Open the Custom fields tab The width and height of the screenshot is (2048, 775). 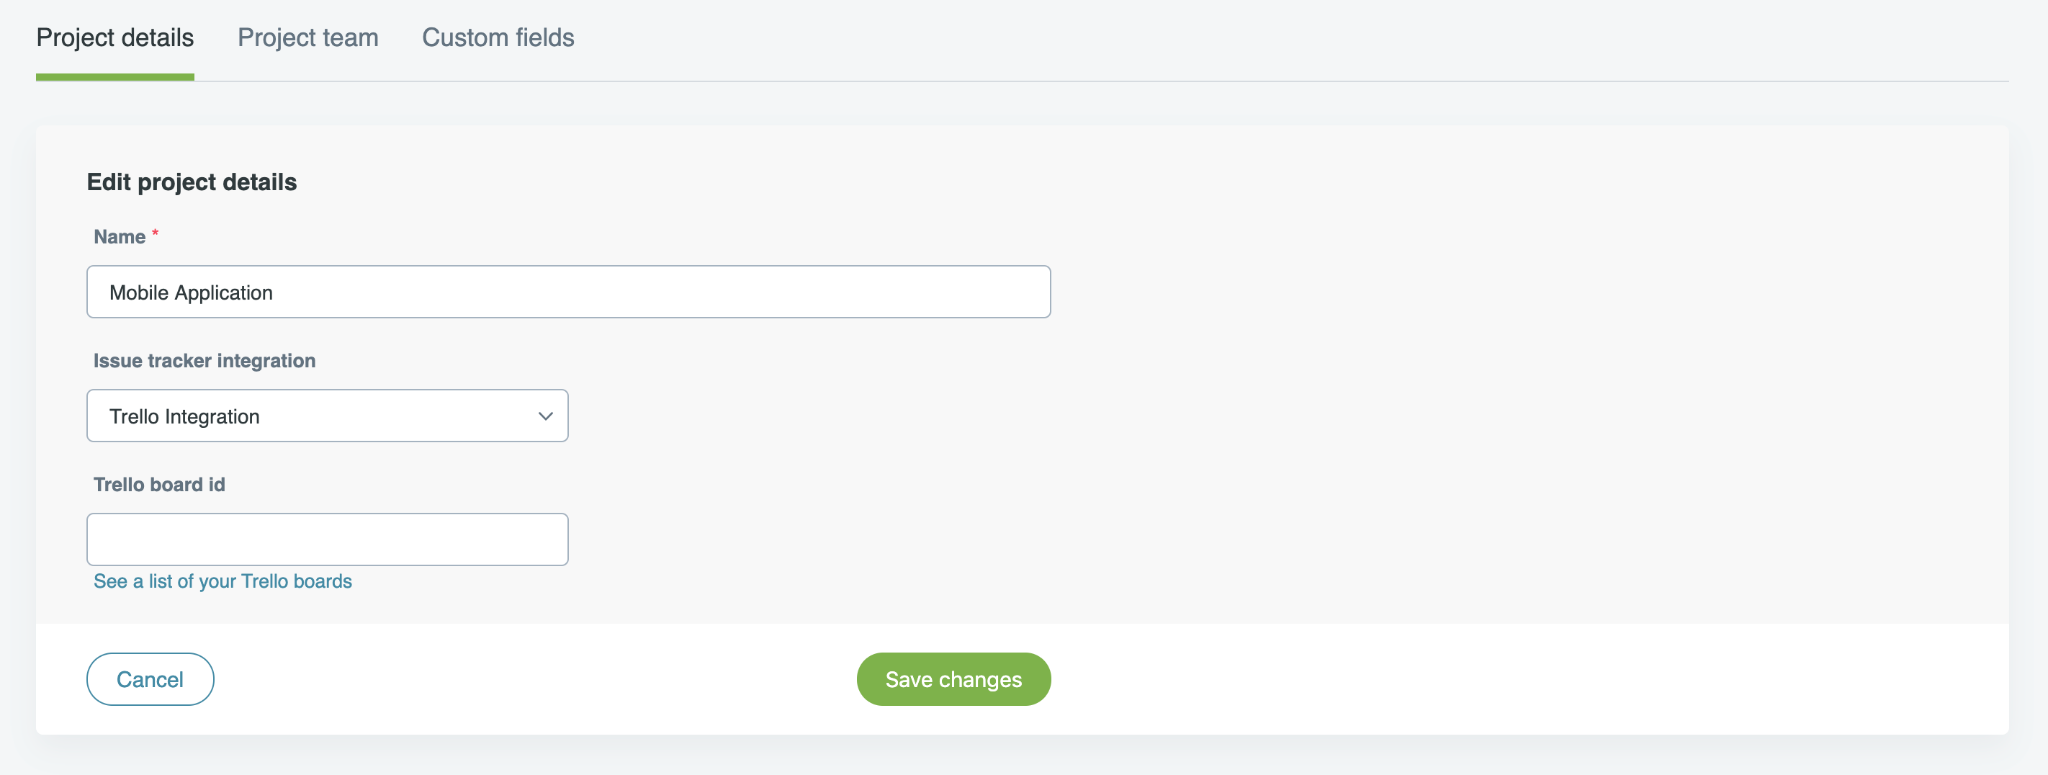click(498, 37)
